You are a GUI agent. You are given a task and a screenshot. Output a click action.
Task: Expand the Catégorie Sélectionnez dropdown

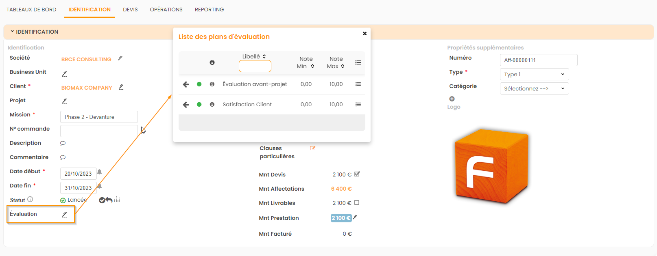(534, 88)
